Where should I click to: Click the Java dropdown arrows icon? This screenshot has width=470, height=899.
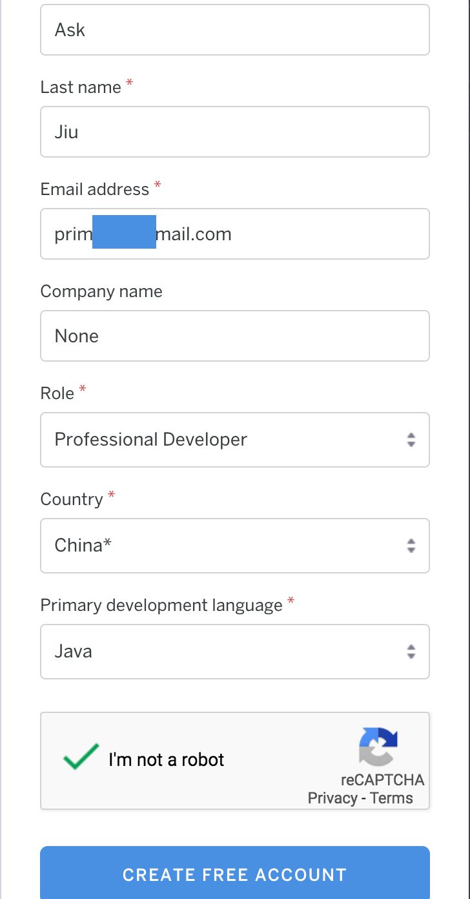pyautogui.click(x=411, y=652)
